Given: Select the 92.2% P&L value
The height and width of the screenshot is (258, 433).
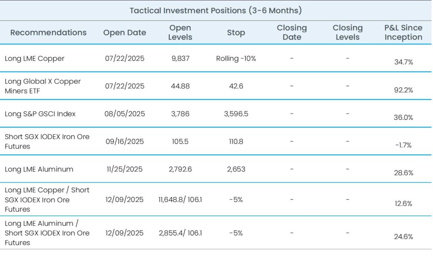Looking at the screenshot, I should tap(403, 90).
